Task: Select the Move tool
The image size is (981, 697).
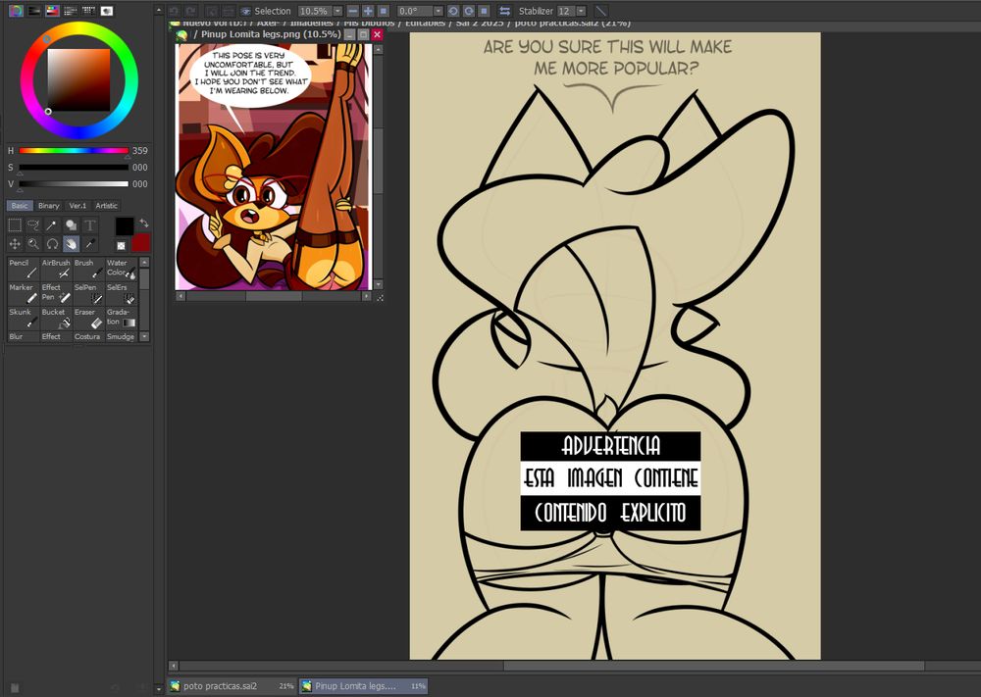Action: (15, 244)
